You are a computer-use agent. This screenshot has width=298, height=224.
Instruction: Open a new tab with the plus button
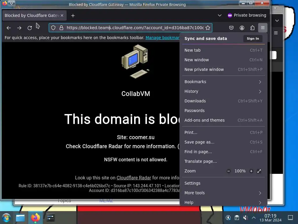[73, 16]
